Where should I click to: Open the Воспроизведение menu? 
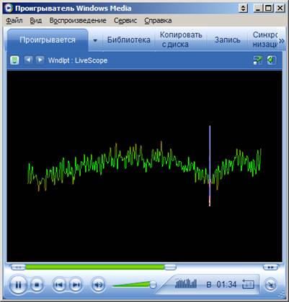(x=78, y=20)
